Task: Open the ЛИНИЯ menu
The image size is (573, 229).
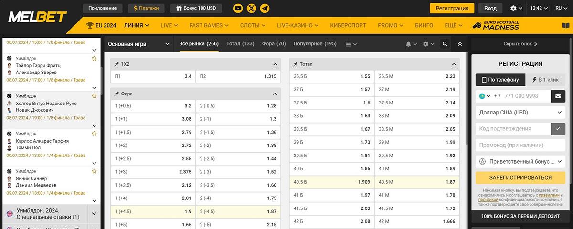Action: click(136, 25)
